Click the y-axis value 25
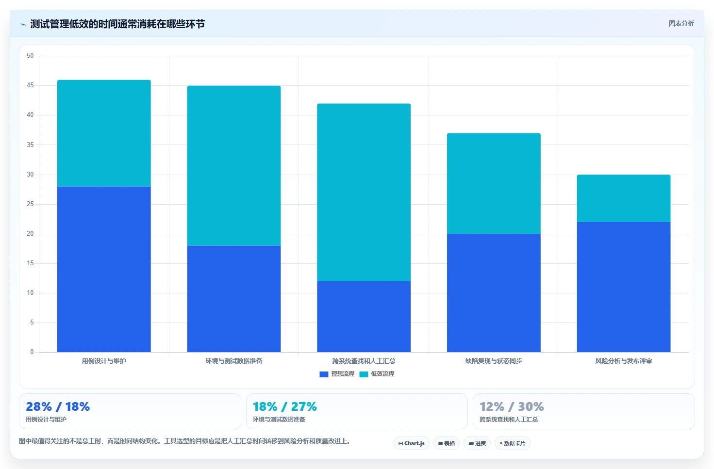Image resolution: width=714 pixels, height=469 pixels. [30, 204]
